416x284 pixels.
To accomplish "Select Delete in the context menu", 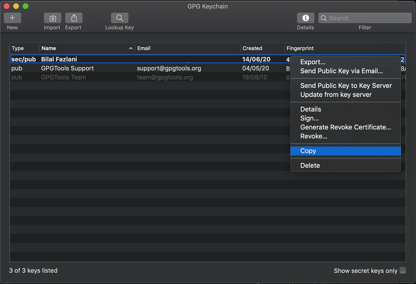I will [x=310, y=165].
